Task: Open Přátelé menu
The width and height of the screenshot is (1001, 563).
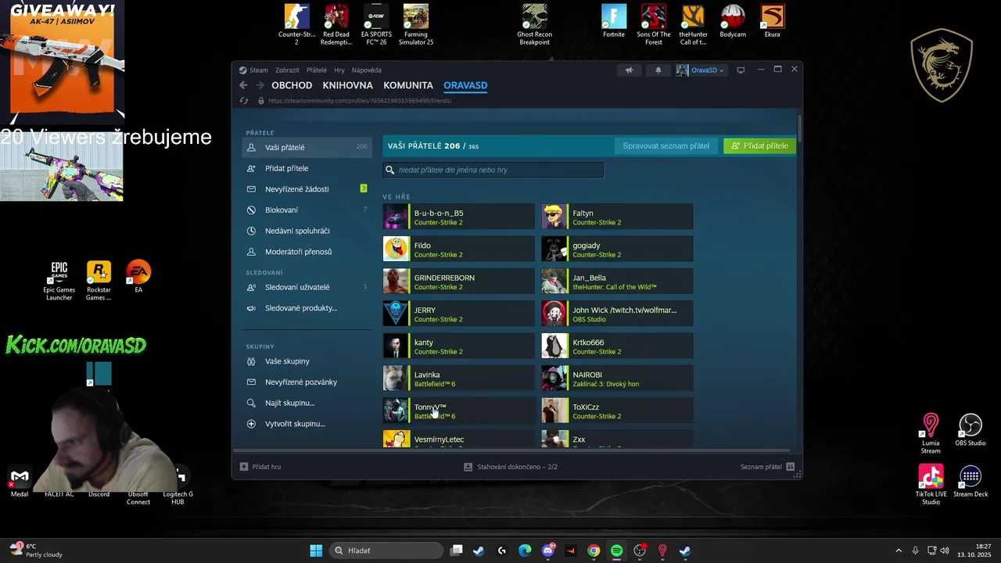Action: (x=317, y=70)
